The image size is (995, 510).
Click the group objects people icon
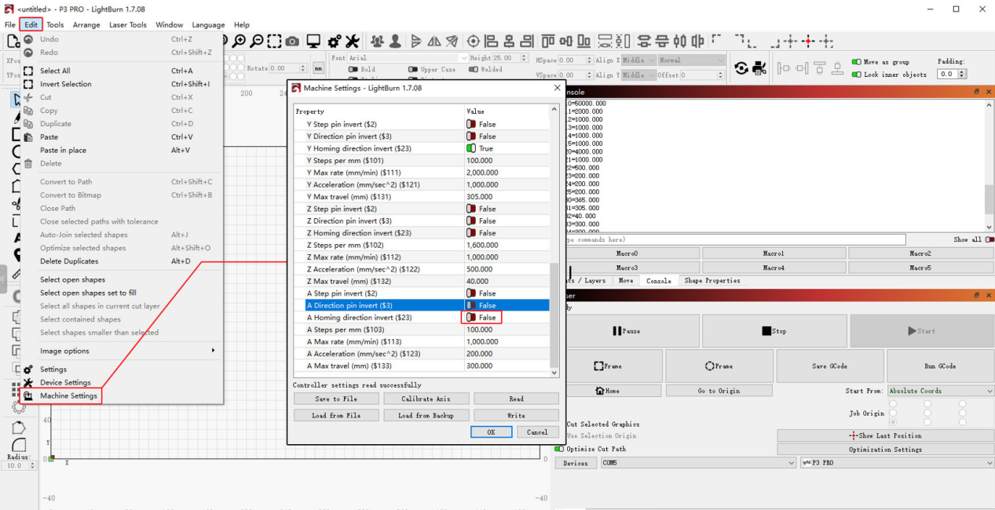(378, 41)
